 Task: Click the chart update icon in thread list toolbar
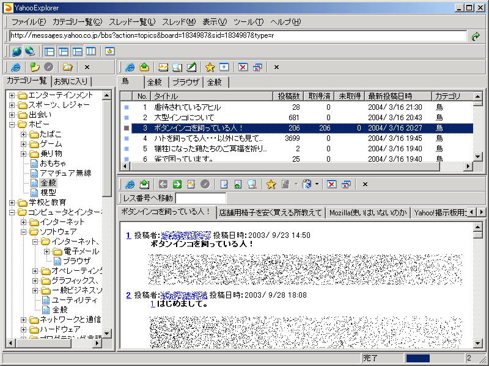pyautogui.click(x=163, y=67)
